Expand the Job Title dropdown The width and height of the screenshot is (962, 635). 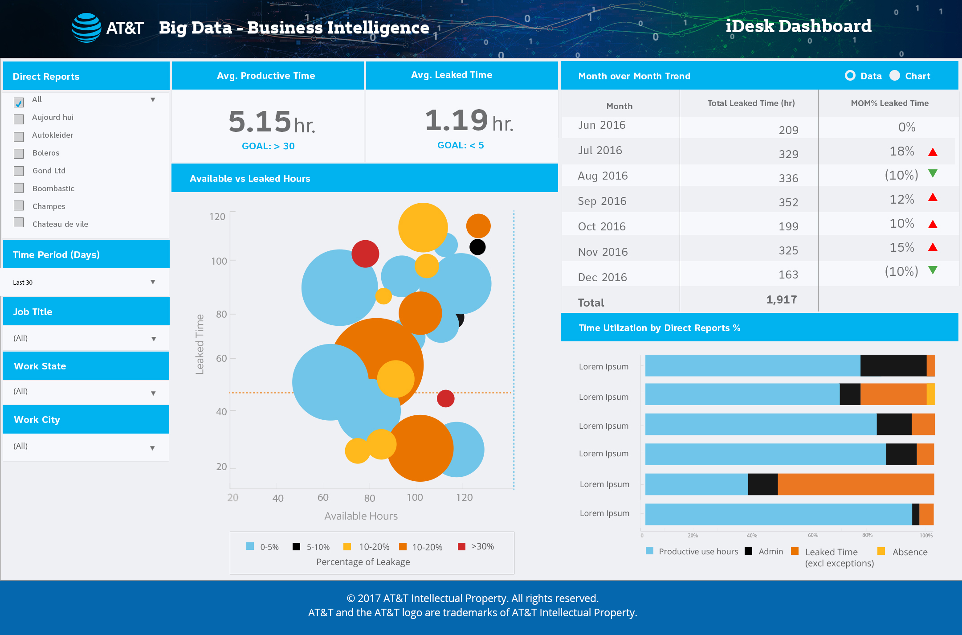pyautogui.click(x=153, y=339)
